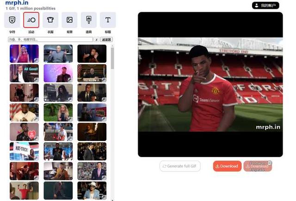
Task: Select blonde woman in garden thumbnail
Action: pos(58,112)
